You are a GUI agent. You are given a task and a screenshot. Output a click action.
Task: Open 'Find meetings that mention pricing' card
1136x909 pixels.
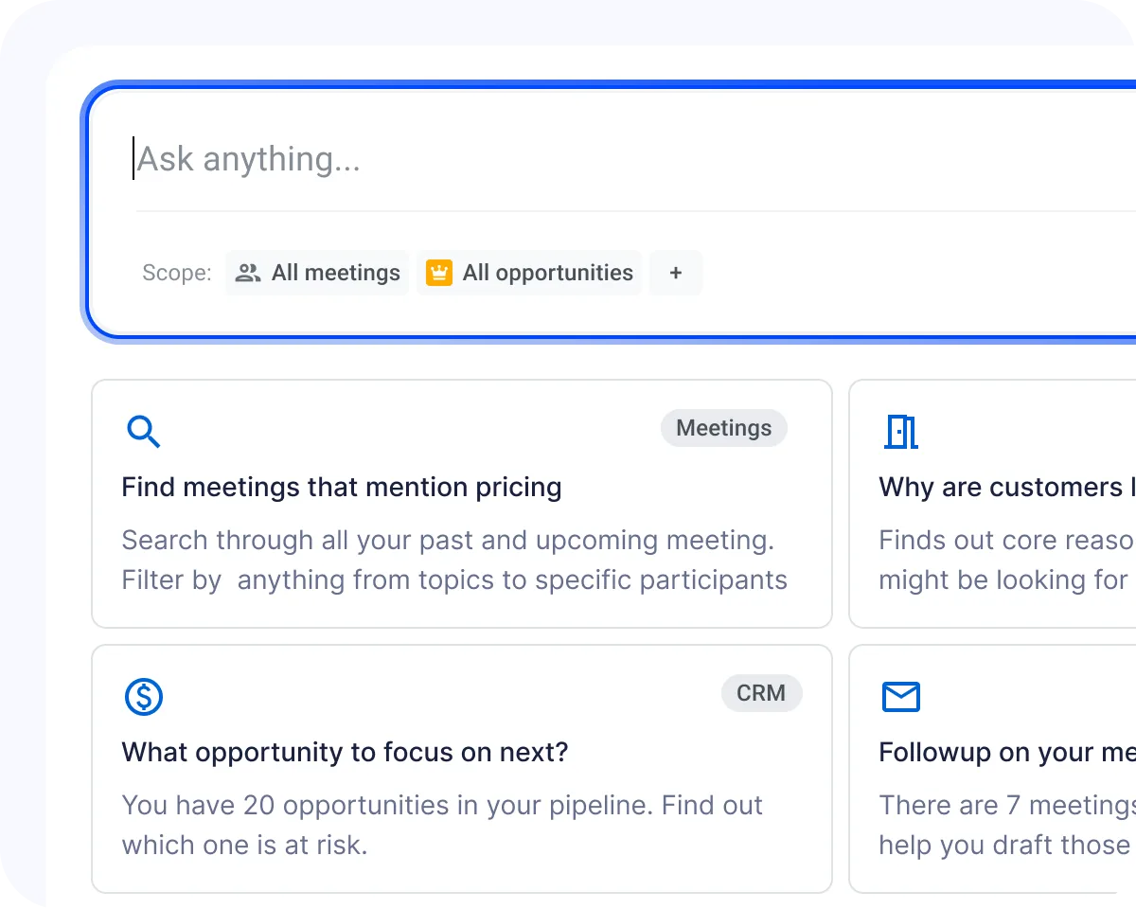(x=462, y=504)
